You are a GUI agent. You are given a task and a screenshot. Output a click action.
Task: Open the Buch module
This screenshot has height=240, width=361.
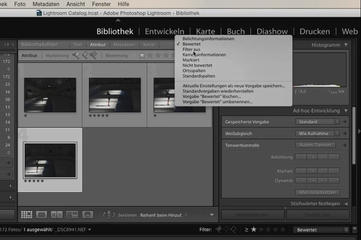235,31
